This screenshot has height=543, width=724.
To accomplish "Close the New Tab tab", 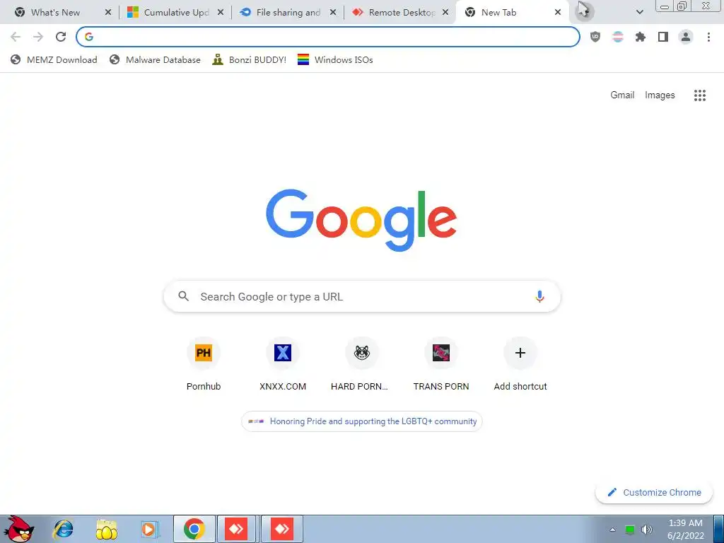I will pyautogui.click(x=558, y=13).
